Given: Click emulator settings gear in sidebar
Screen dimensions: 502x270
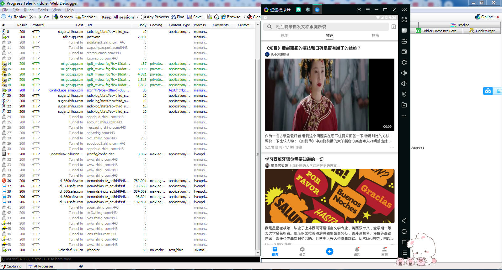Looking at the screenshot, I should [404, 62].
